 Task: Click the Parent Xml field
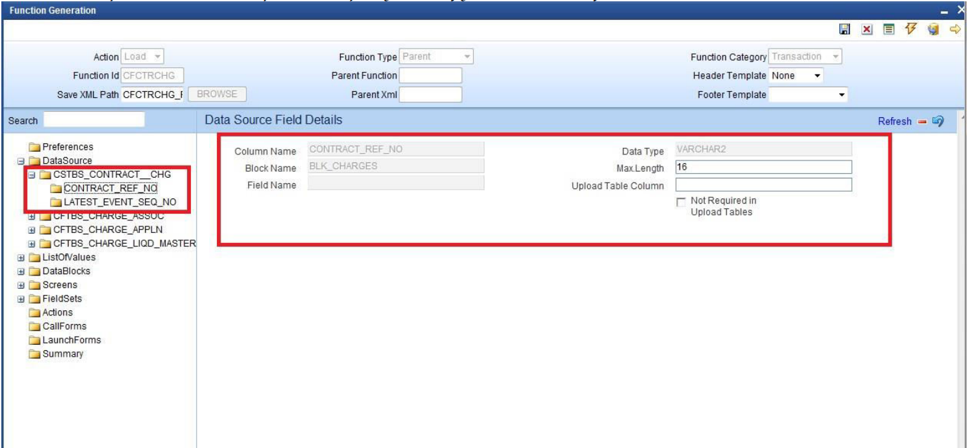point(430,95)
